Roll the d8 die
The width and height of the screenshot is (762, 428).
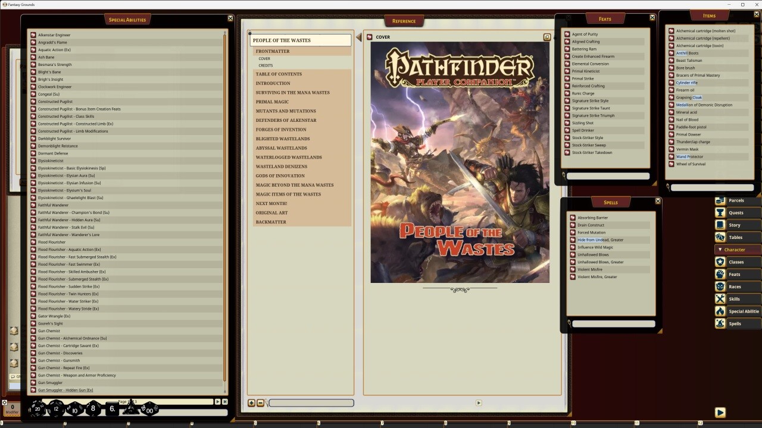92,409
